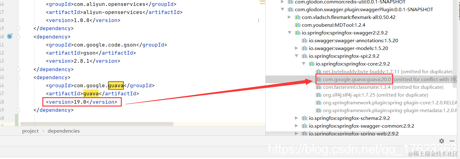Viewport: 460px width, 159px height.
Task: Expand the springfox-schema:2.9.2 tree node
Action: coord(297,118)
